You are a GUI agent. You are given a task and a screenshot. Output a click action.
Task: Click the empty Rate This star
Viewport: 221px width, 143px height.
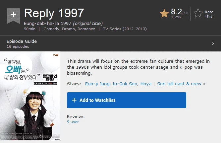[x=198, y=13]
